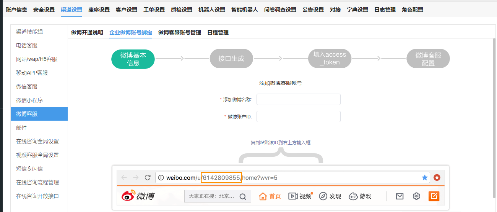497x212 pixels.
Task: Click the orange compose post icon
Action: [434, 196]
